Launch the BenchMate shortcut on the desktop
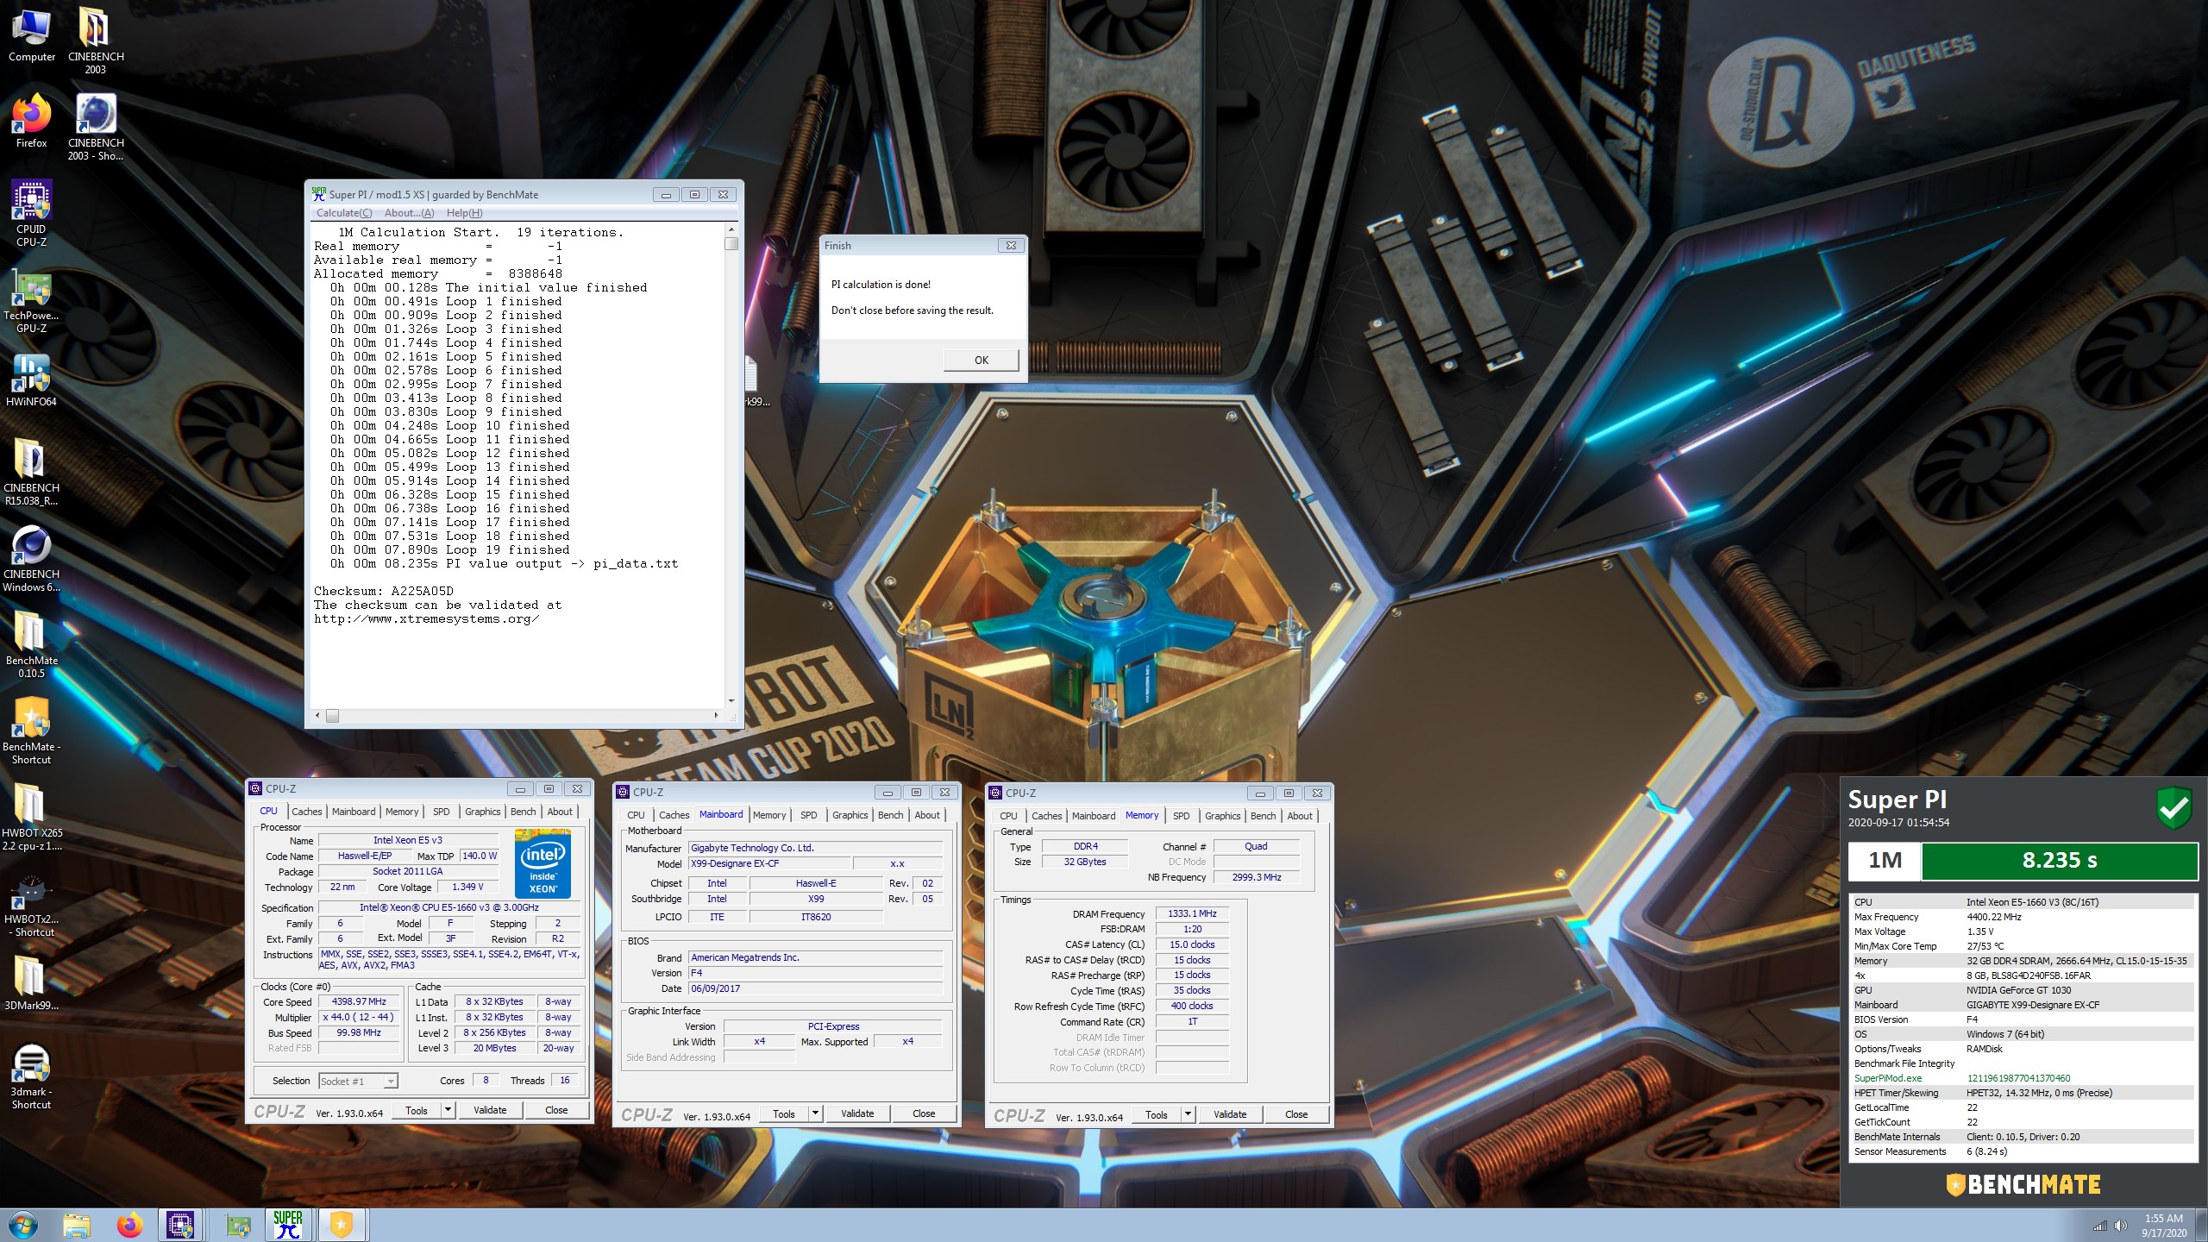This screenshot has height=1242, width=2208. click(x=31, y=731)
